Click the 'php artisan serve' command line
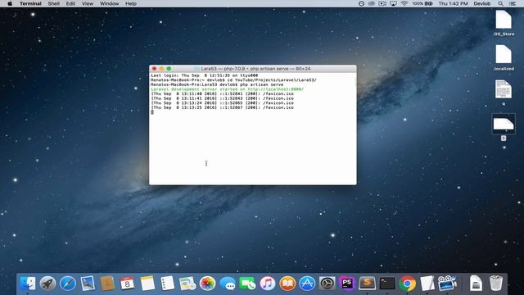This screenshot has width=524, height=295. (x=217, y=84)
